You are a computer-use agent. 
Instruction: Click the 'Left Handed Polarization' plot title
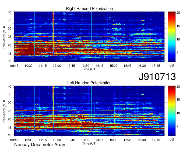coord(89,83)
